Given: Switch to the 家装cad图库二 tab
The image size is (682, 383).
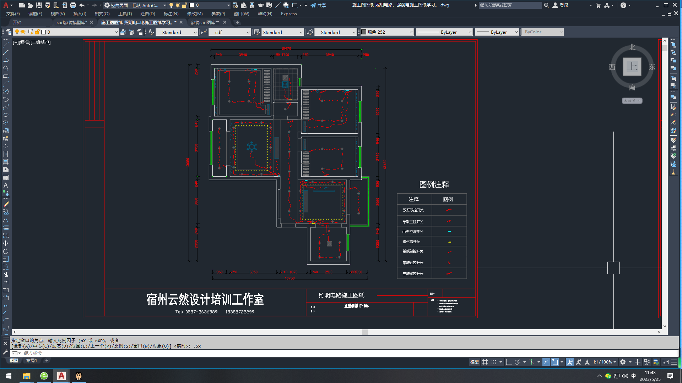Looking at the screenshot, I should (x=205, y=22).
